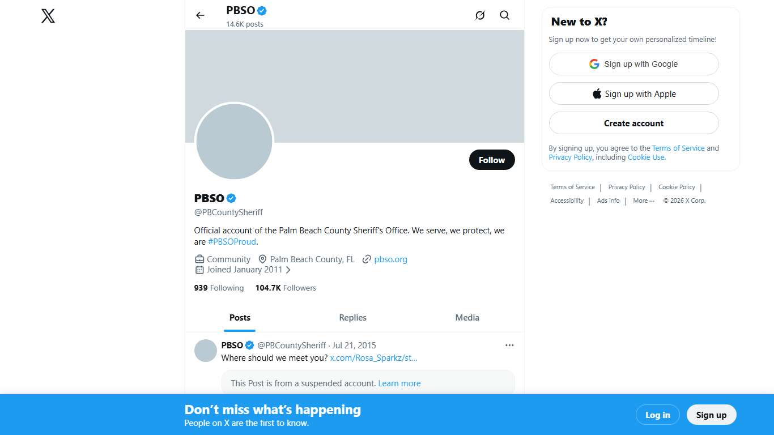Expand the More footer menu
The width and height of the screenshot is (774, 435).
point(643,201)
